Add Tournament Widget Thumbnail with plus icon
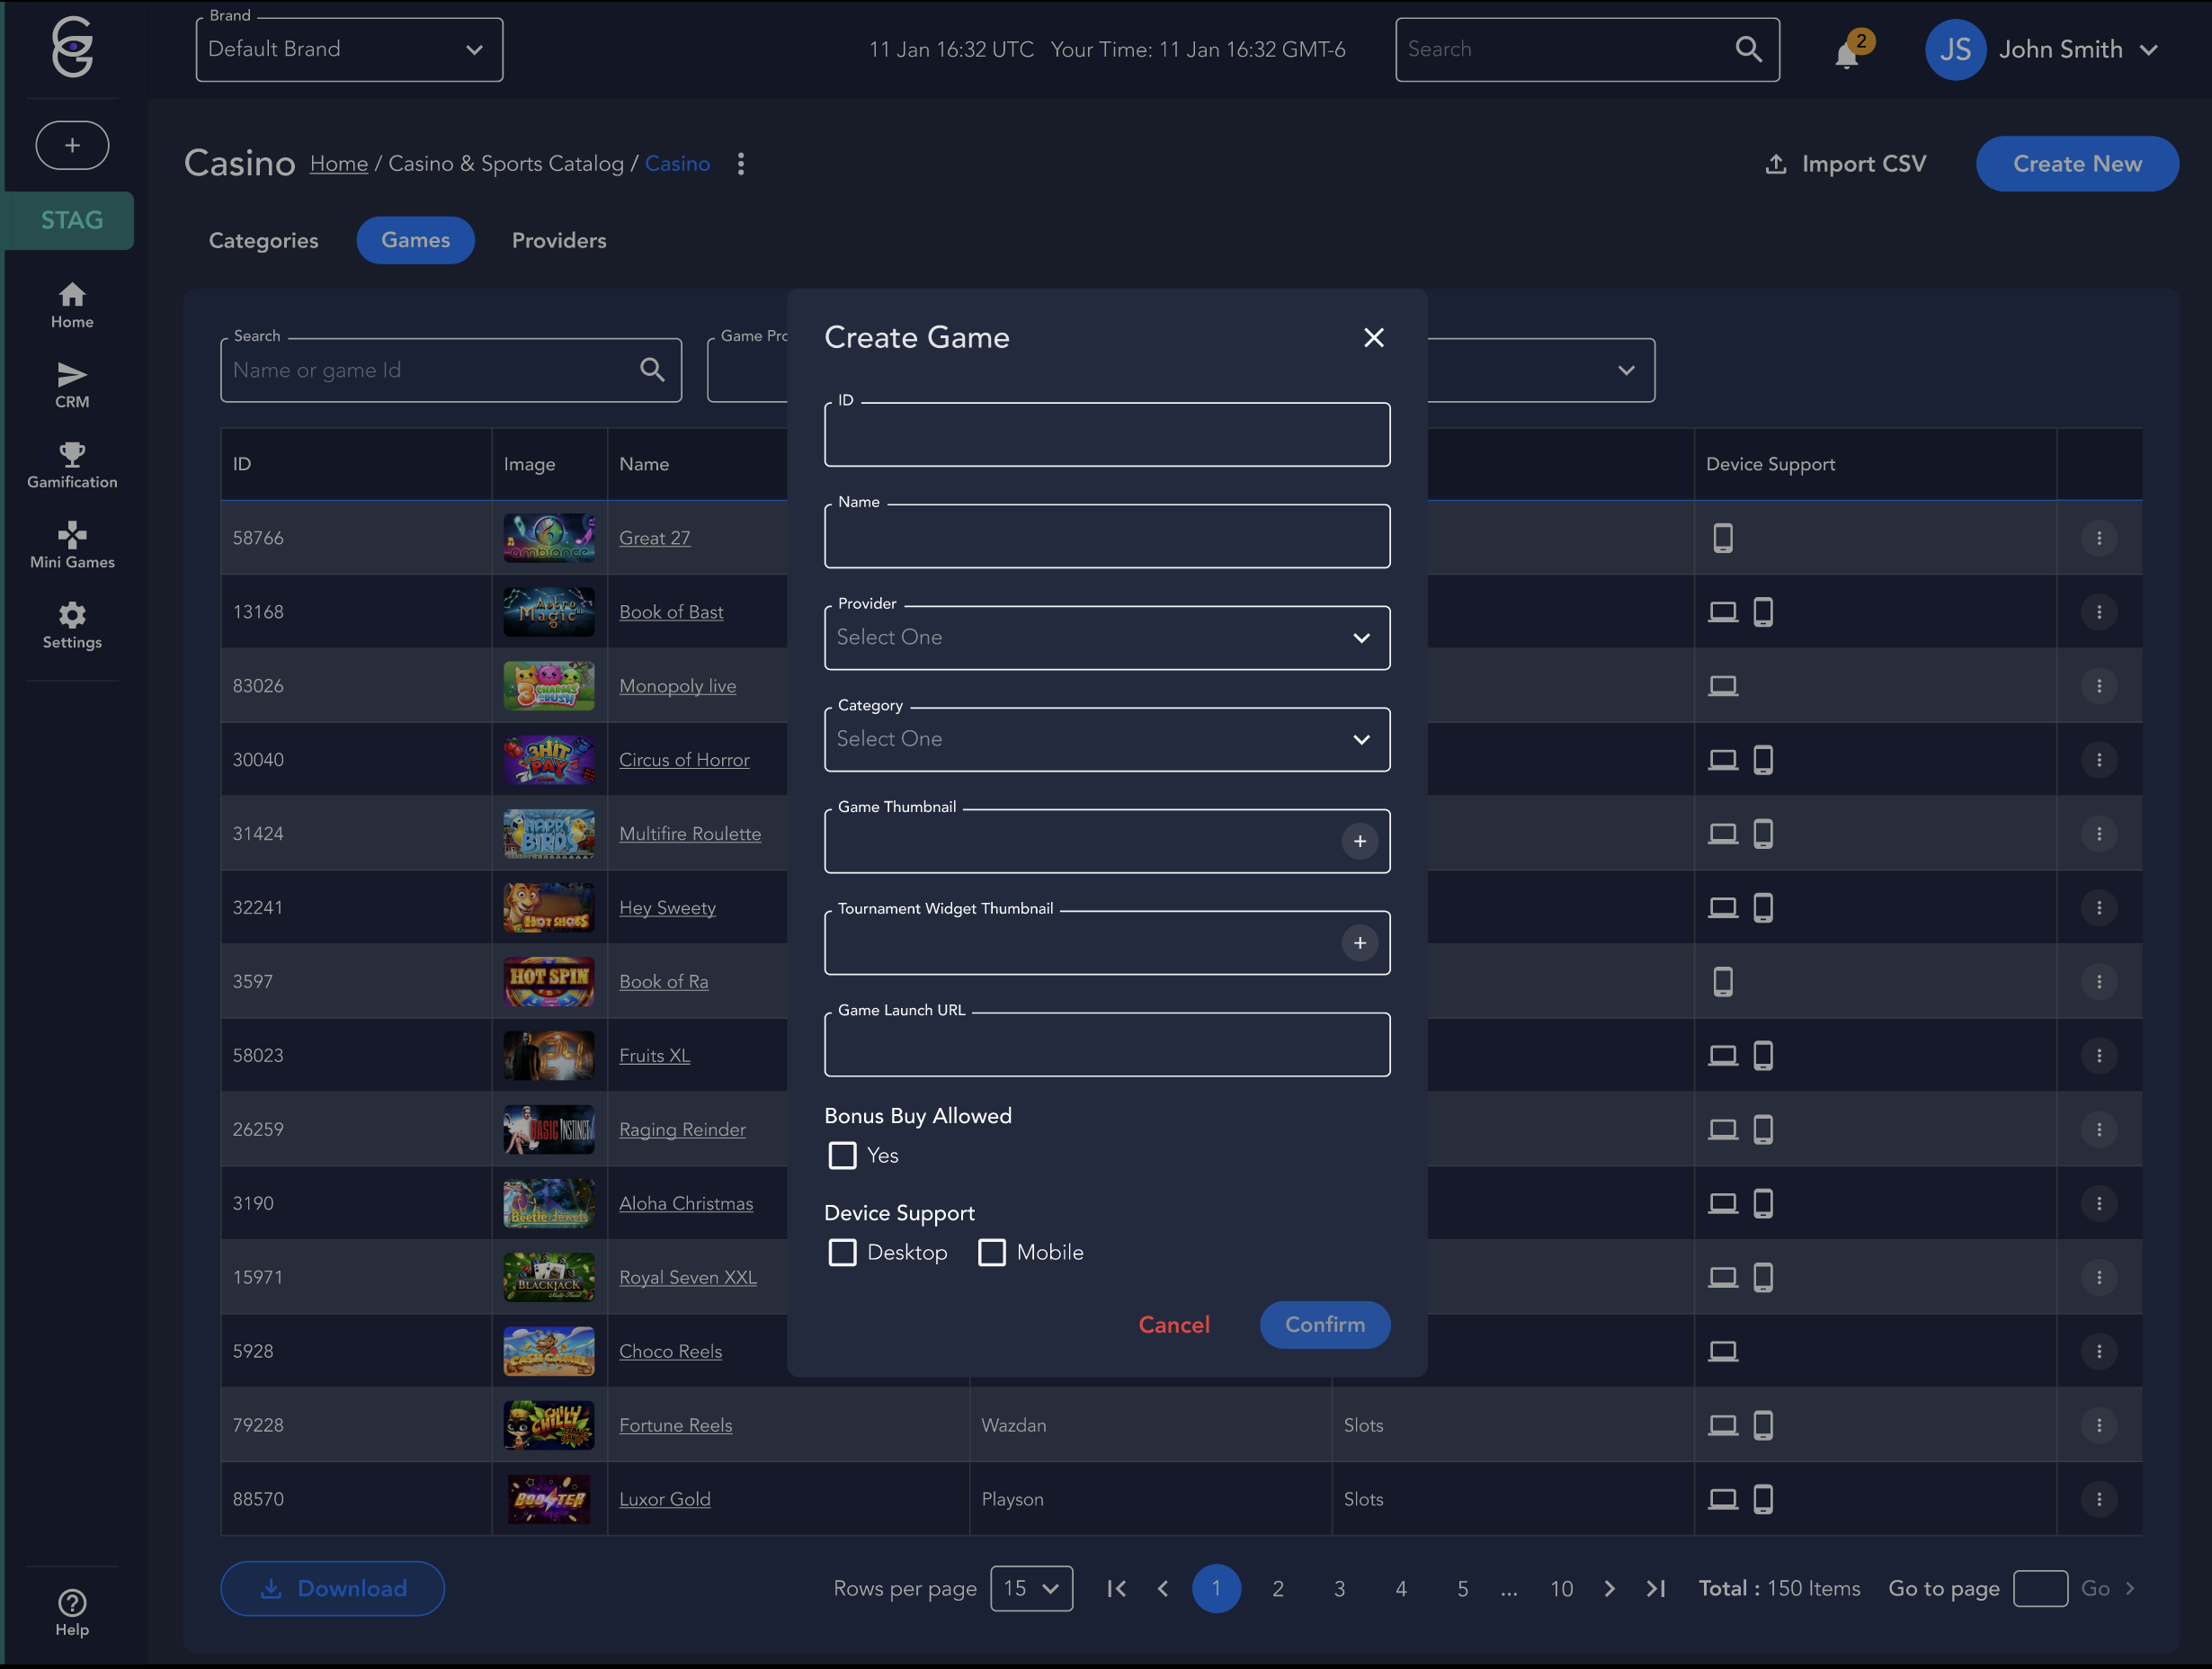The image size is (2212, 1669). coord(1359,943)
